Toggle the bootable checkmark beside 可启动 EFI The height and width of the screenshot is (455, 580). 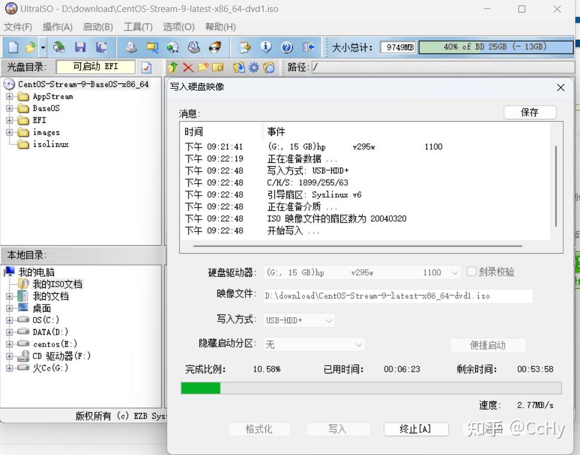(x=147, y=67)
